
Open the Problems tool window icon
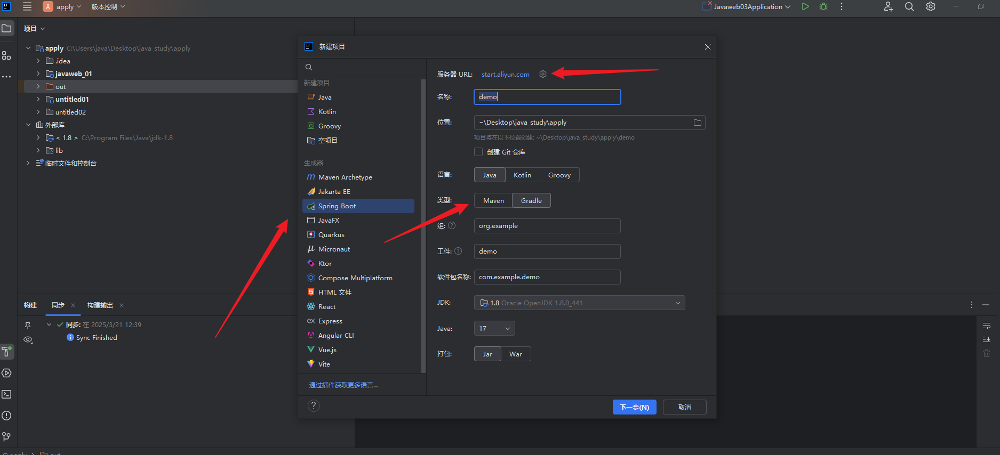(x=6, y=416)
